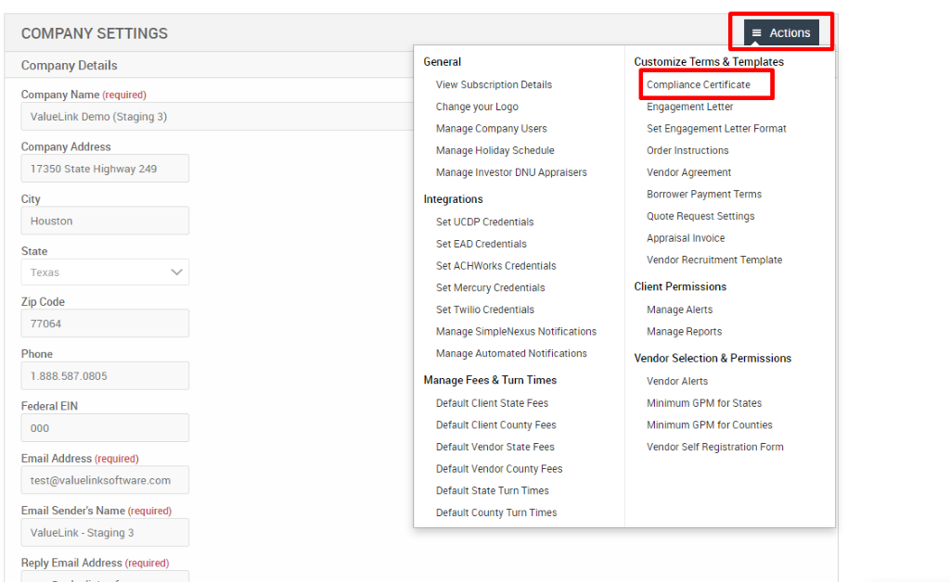Screen dimensions: 950x582
Task: Open Appraisal Invoice template
Action: pos(686,238)
